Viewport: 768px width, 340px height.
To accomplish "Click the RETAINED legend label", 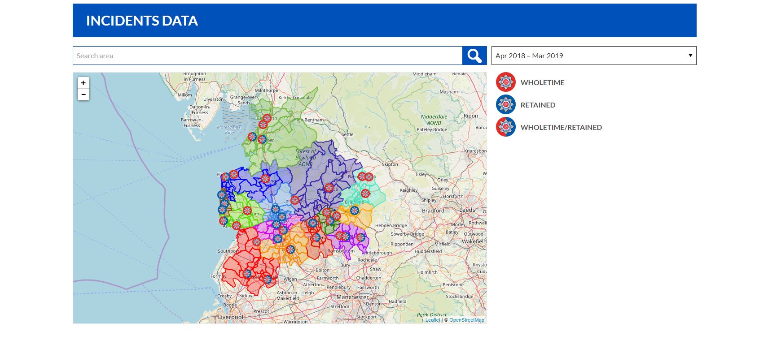I will (538, 105).
